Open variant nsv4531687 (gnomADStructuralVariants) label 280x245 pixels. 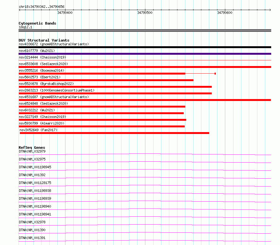[54, 97]
